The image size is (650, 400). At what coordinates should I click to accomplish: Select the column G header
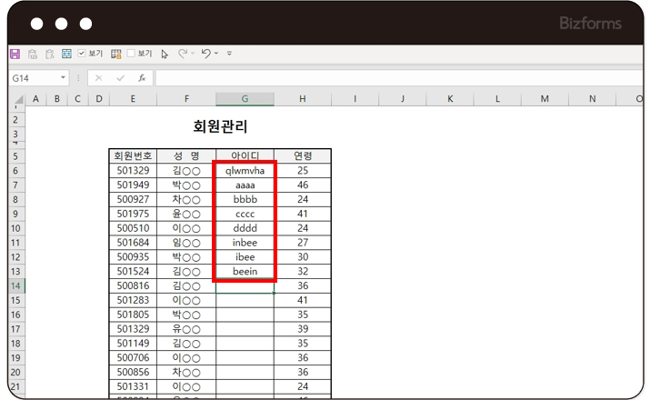pyautogui.click(x=245, y=98)
